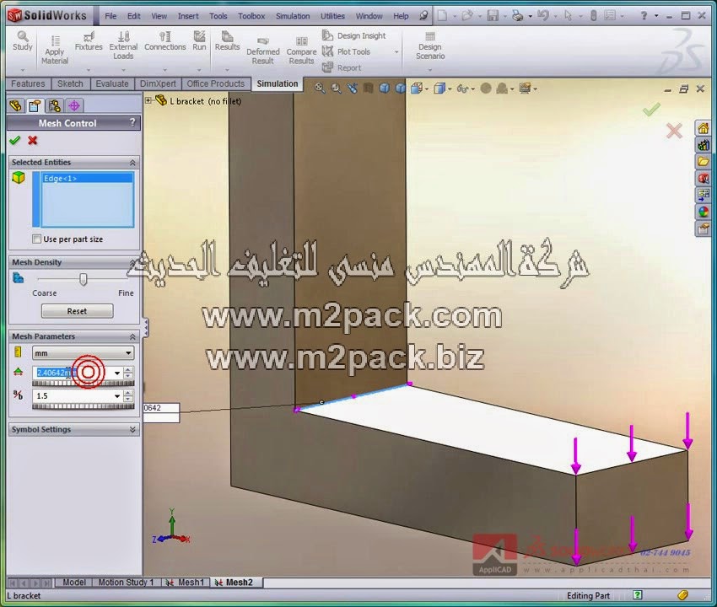
Task: Open Appearances task pane icon
Action: click(x=704, y=212)
